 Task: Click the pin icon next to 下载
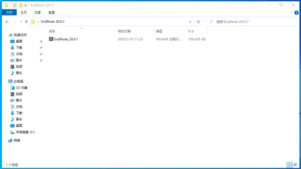tap(41, 48)
